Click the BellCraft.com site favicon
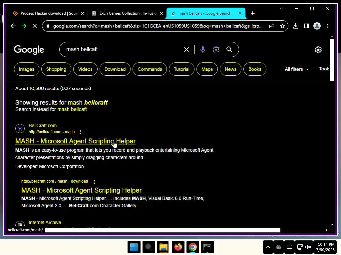 pyautogui.click(x=20, y=128)
